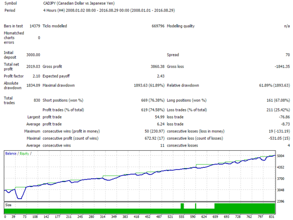The width and height of the screenshot is (293, 220).
Task: Select the 3700 y-axis label
Action: pyautogui.click(x=281, y=179)
